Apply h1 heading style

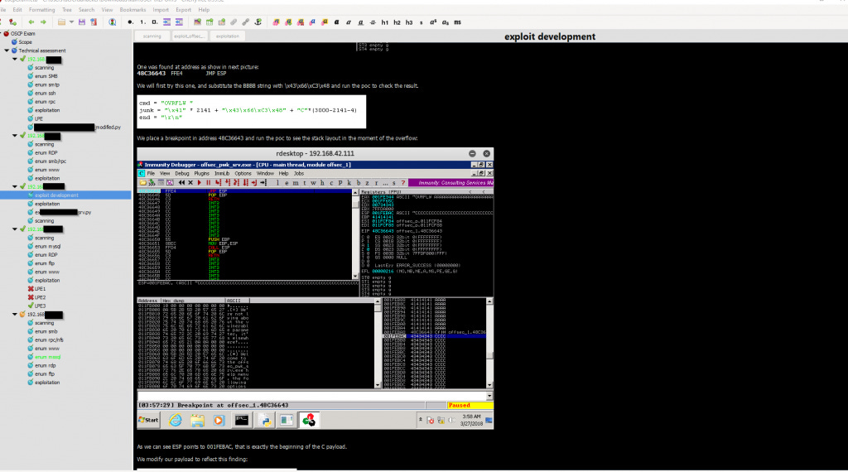pyautogui.click(x=384, y=22)
